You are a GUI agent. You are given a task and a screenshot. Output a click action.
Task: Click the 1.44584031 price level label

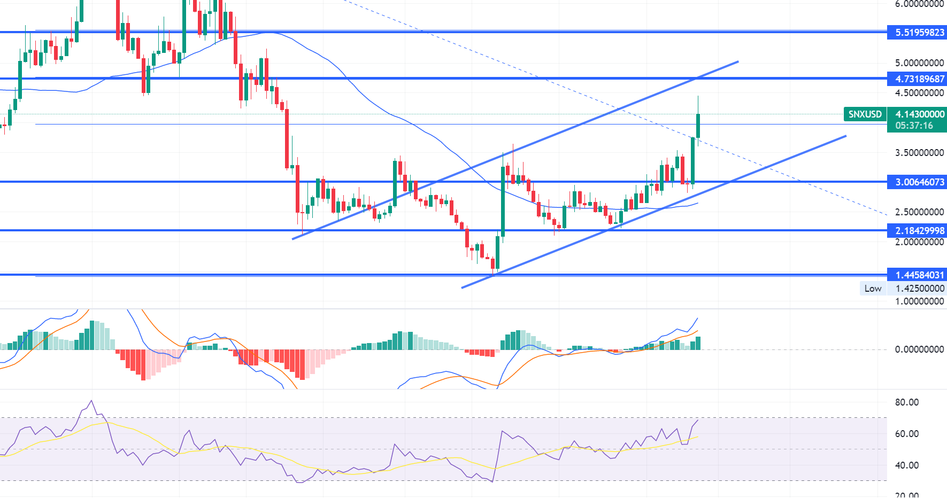[917, 275]
